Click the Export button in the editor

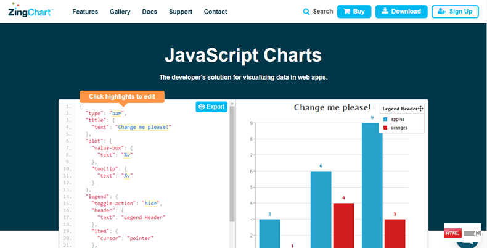pos(211,107)
